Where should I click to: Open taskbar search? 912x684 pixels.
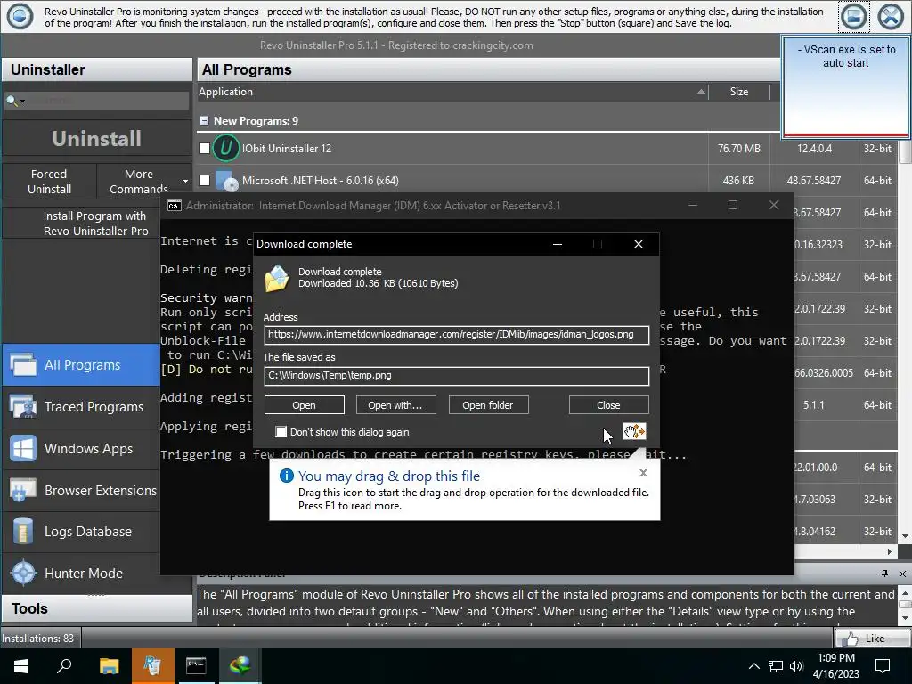(64, 666)
